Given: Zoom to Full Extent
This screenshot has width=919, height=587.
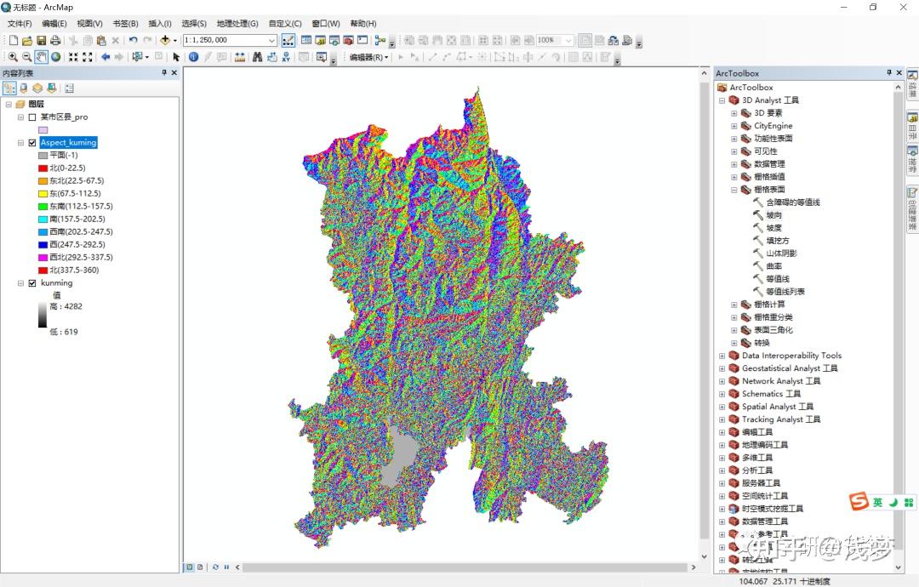Looking at the screenshot, I should [55, 57].
